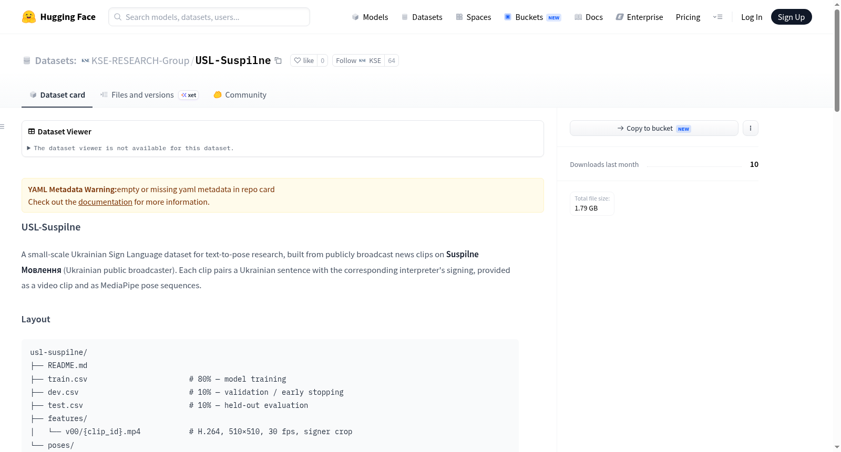Open the Docs page

pos(588,17)
